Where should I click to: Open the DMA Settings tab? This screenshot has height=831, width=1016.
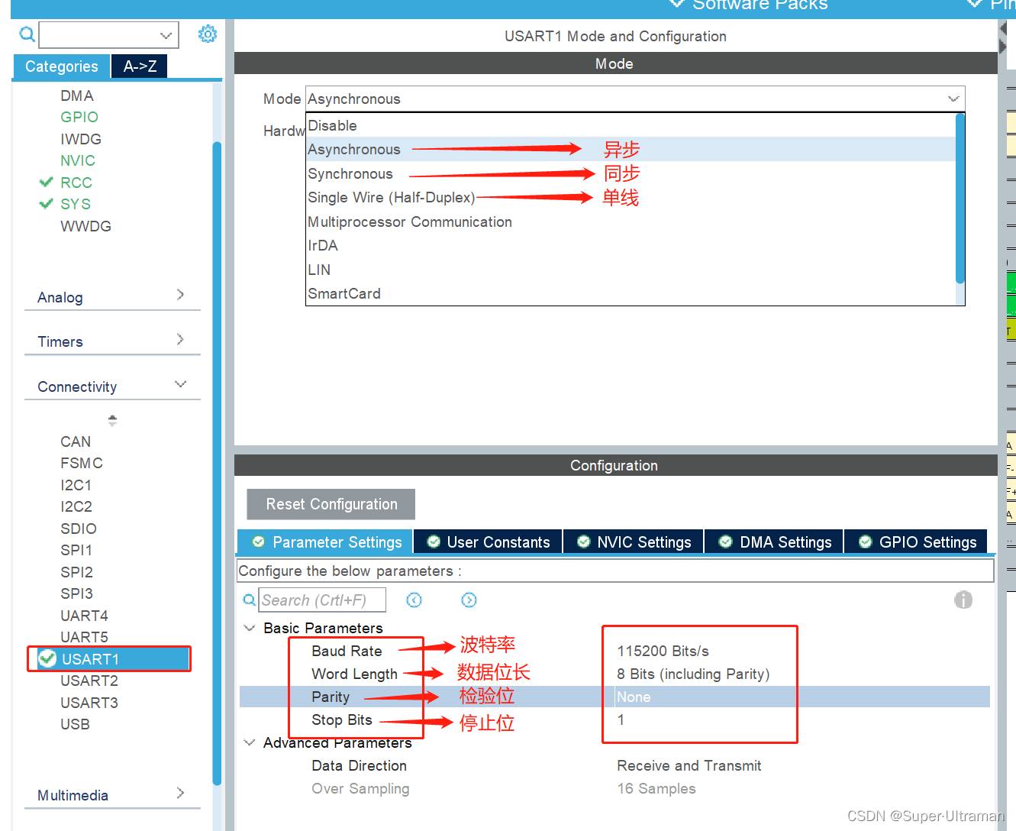[774, 542]
